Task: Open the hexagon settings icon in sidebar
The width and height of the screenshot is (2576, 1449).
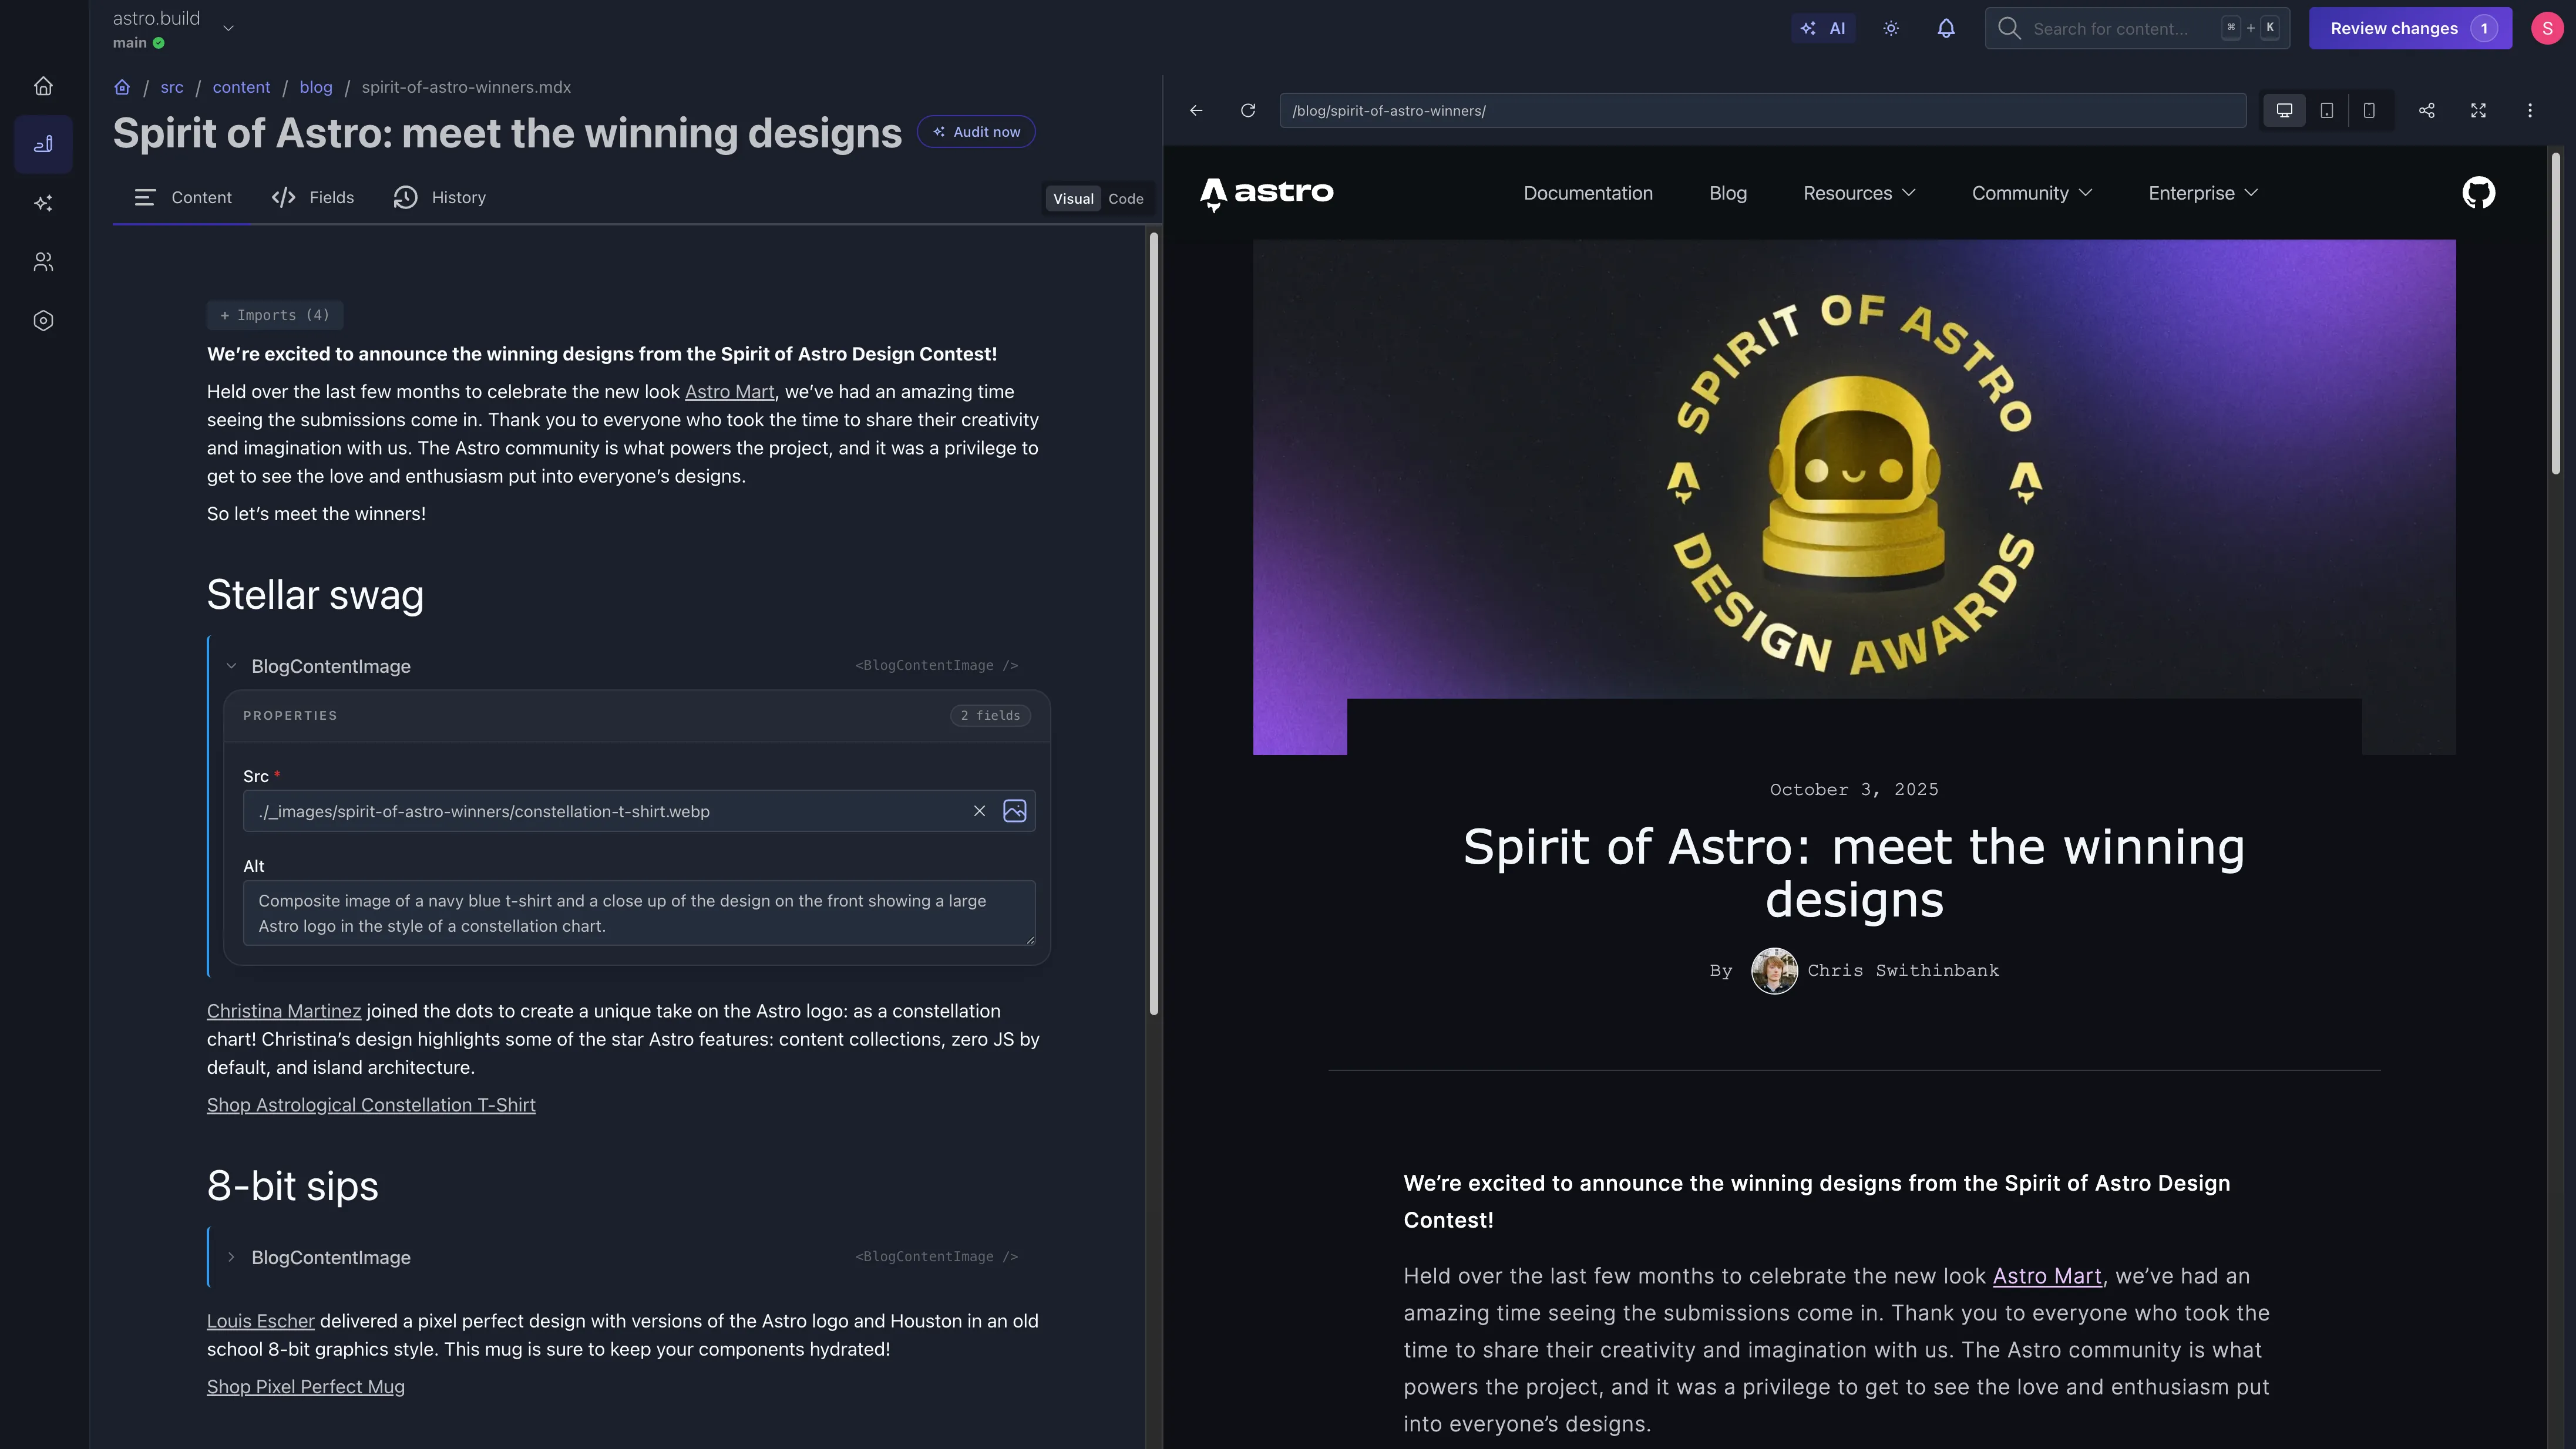Action: coord(43,321)
